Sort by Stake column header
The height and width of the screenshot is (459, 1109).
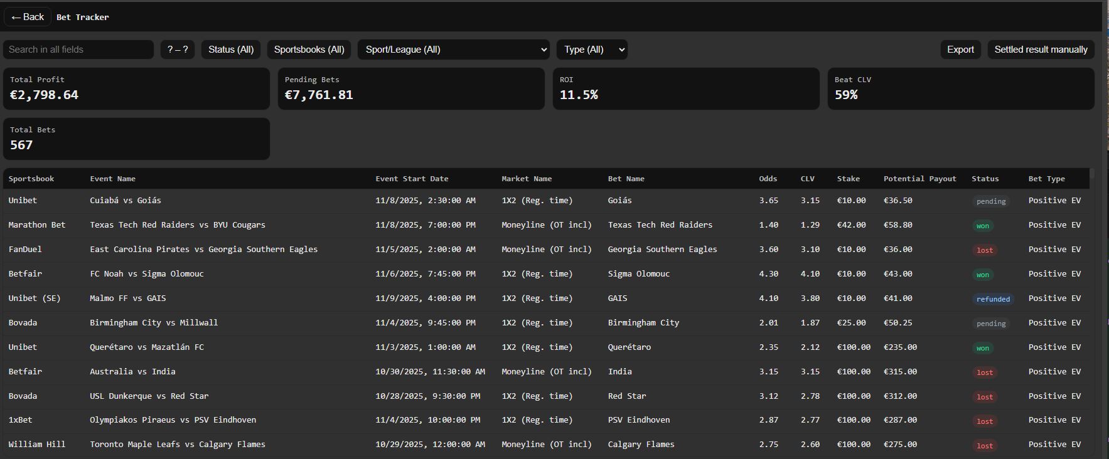click(x=848, y=179)
